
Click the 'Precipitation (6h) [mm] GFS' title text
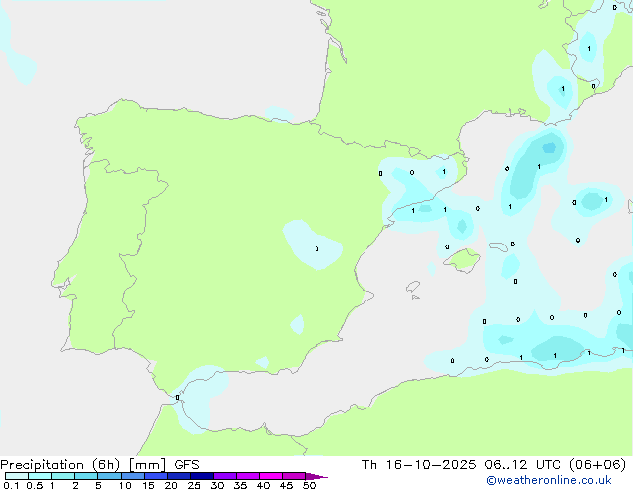coord(100,465)
